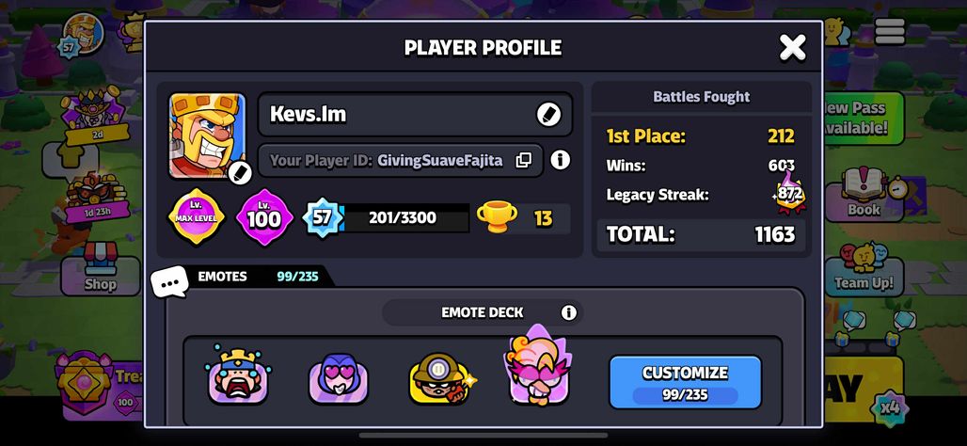Screen dimensions: 967x446
Task: Select the pink-haired sunglasses emote
Action: pos(537,367)
